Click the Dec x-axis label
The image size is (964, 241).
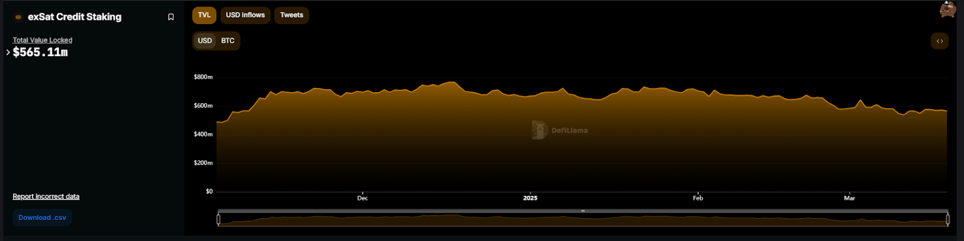pyautogui.click(x=362, y=198)
